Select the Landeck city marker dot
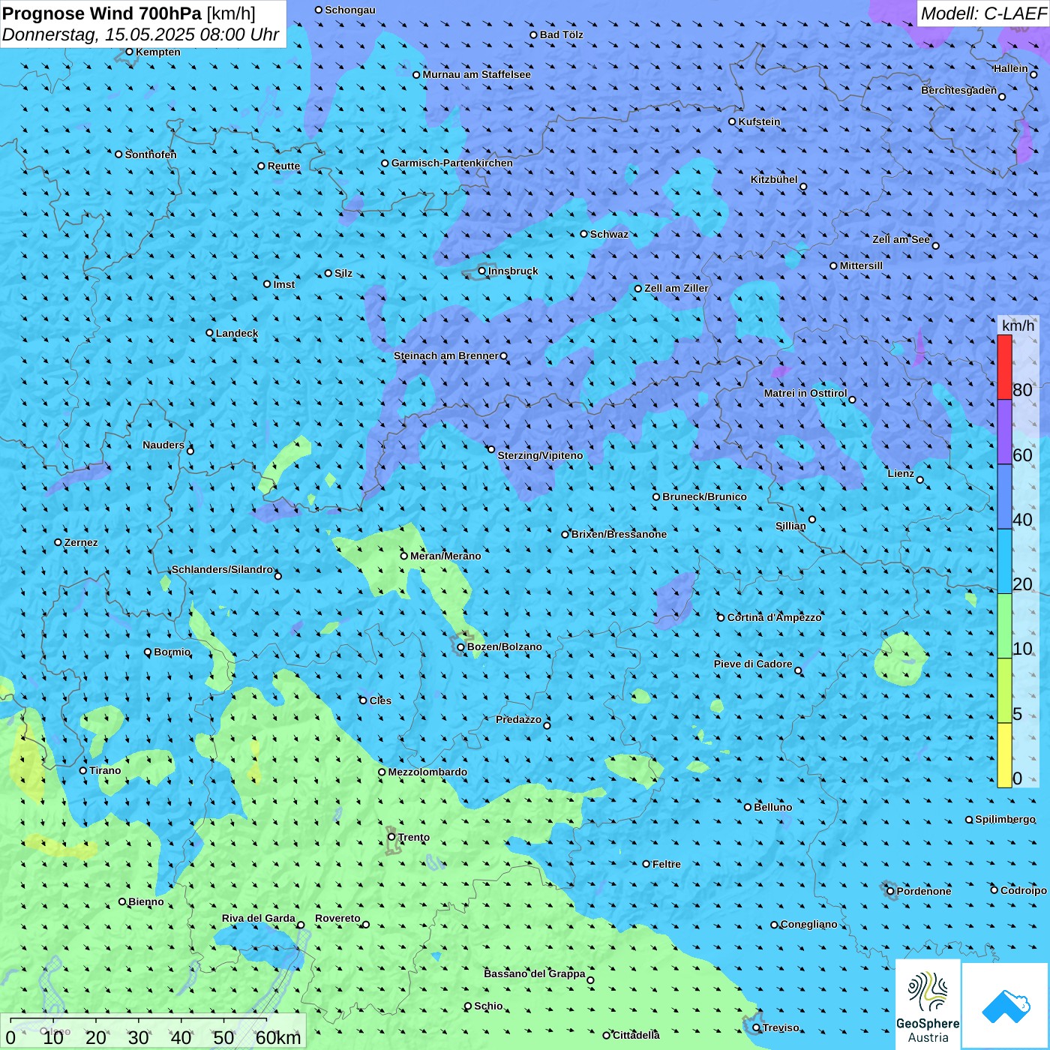This screenshot has width=1050, height=1050. 210,333
